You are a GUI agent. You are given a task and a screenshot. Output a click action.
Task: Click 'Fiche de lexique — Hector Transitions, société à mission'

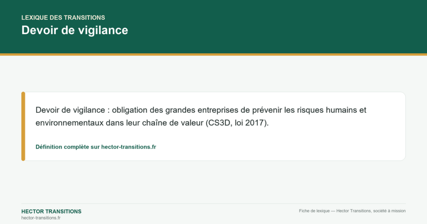click(352, 211)
